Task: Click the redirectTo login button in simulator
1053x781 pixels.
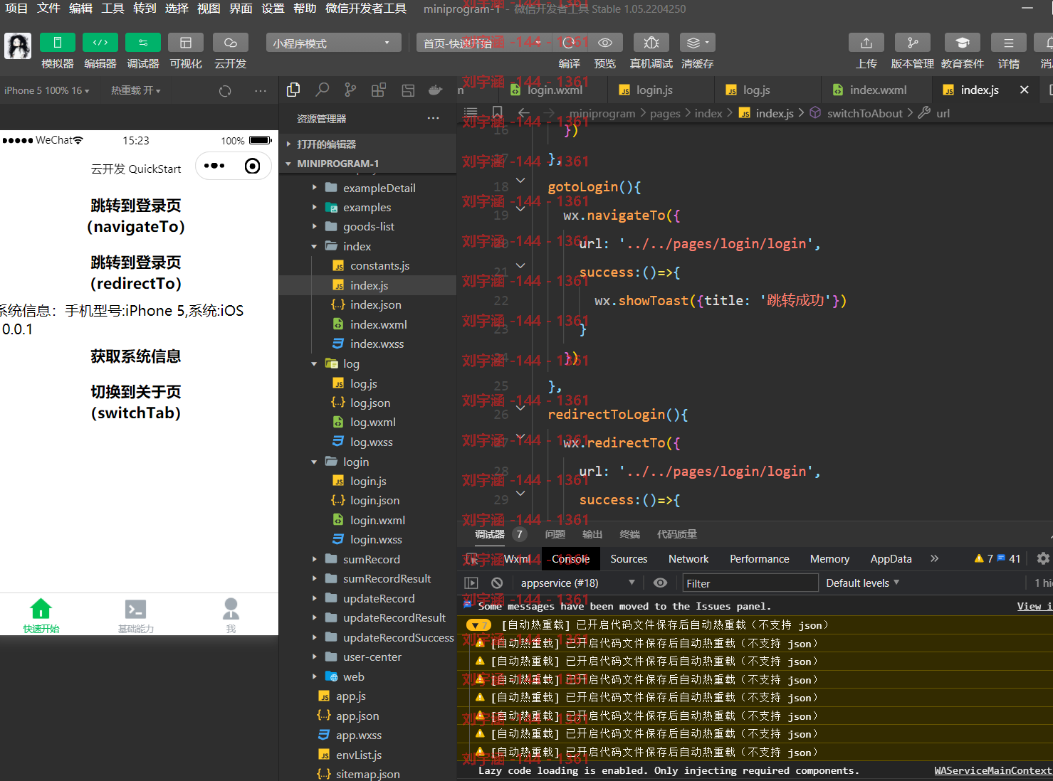Action: pyautogui.click(x=136, y=273)
